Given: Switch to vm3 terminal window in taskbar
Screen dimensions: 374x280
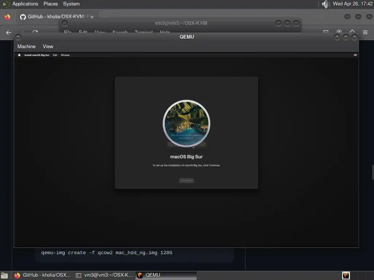Looking at the screenshot, I should (104, 275).
